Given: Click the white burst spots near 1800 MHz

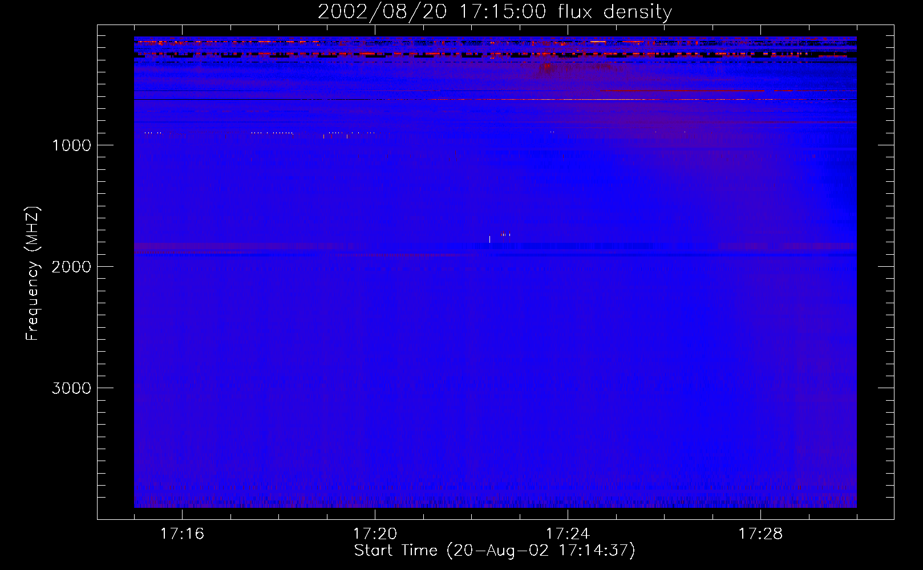Looking at the screenshot, I should pyautogui.click(x=500, y=237).
